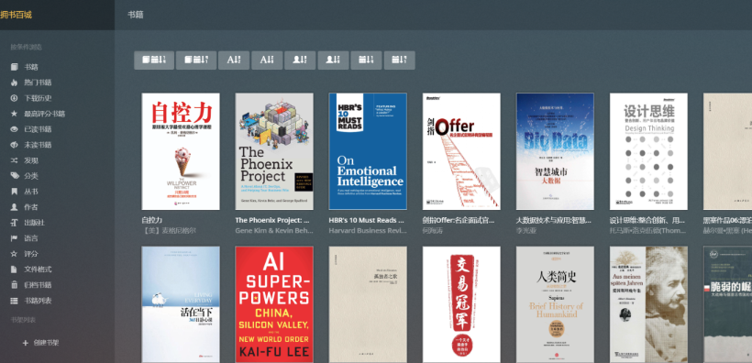Sort by publication date, 9-to-1 calendar button
Image resolution: width=752 pixels, height=363 pixels.
[400, 60]
